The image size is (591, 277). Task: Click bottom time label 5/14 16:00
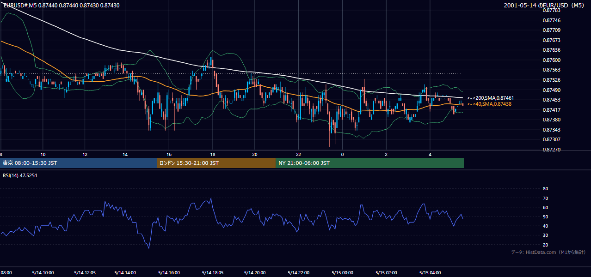pos(169,272)
